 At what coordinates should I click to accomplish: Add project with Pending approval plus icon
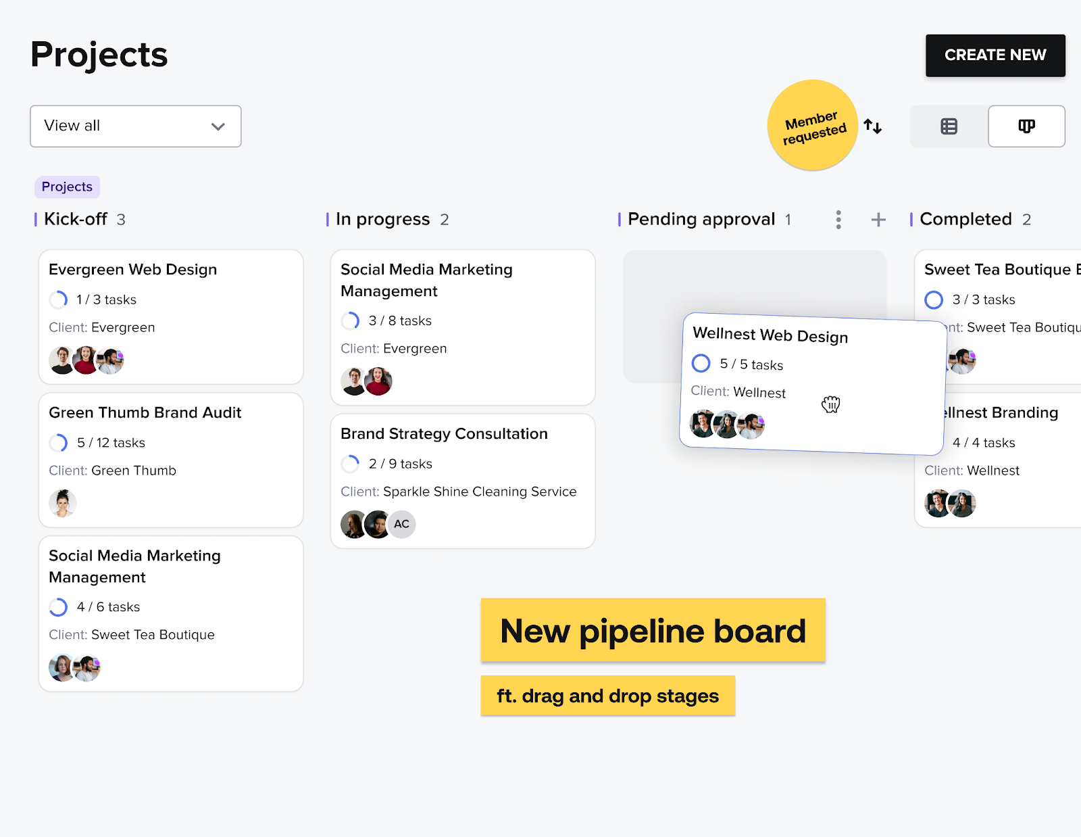pyautogui.click(x=878, y=219)
